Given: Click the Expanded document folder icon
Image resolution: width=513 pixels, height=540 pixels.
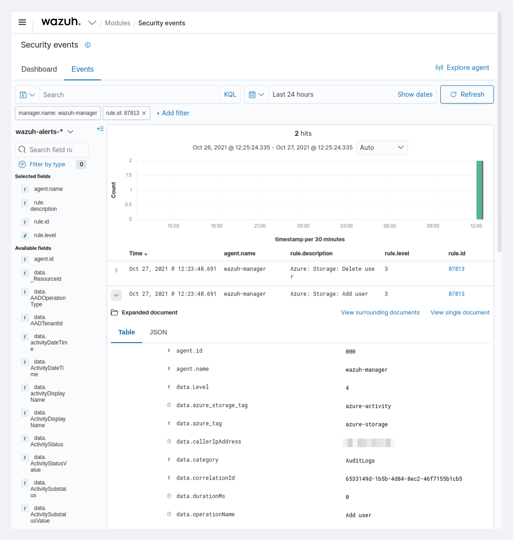Looking at the screenshot, I should (x=115, y=312).
